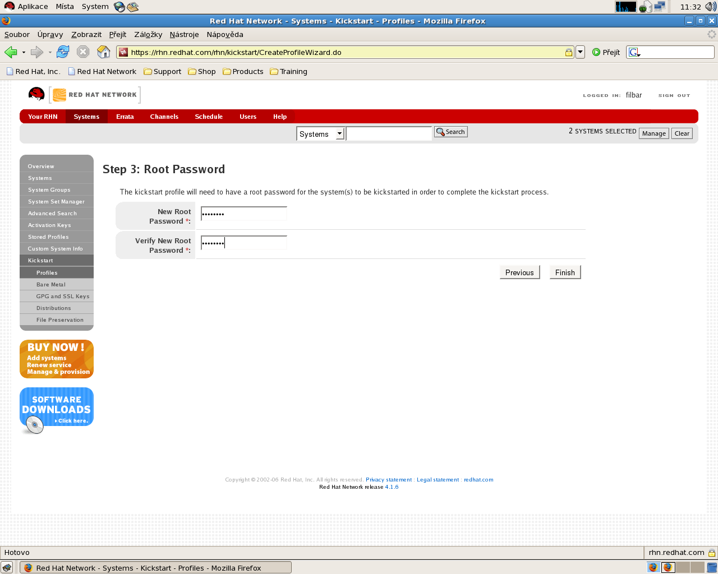Click the padlock icon in the URL bar
Screen dimensions: 718x574
[568, 52]
